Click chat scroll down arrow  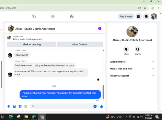tap(103, 100)
